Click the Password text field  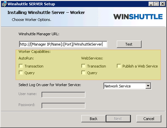(63, 106)
